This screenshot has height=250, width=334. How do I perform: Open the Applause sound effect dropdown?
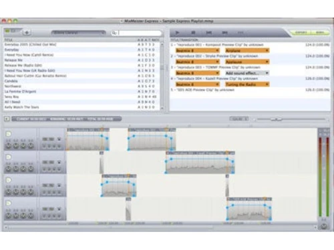pyautogui.click(x=247, y=62)
